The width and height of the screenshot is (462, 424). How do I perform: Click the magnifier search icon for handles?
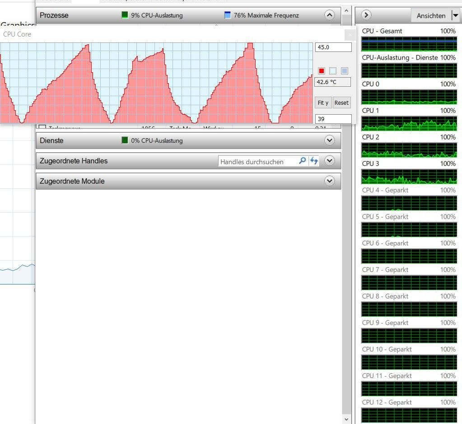302,161
